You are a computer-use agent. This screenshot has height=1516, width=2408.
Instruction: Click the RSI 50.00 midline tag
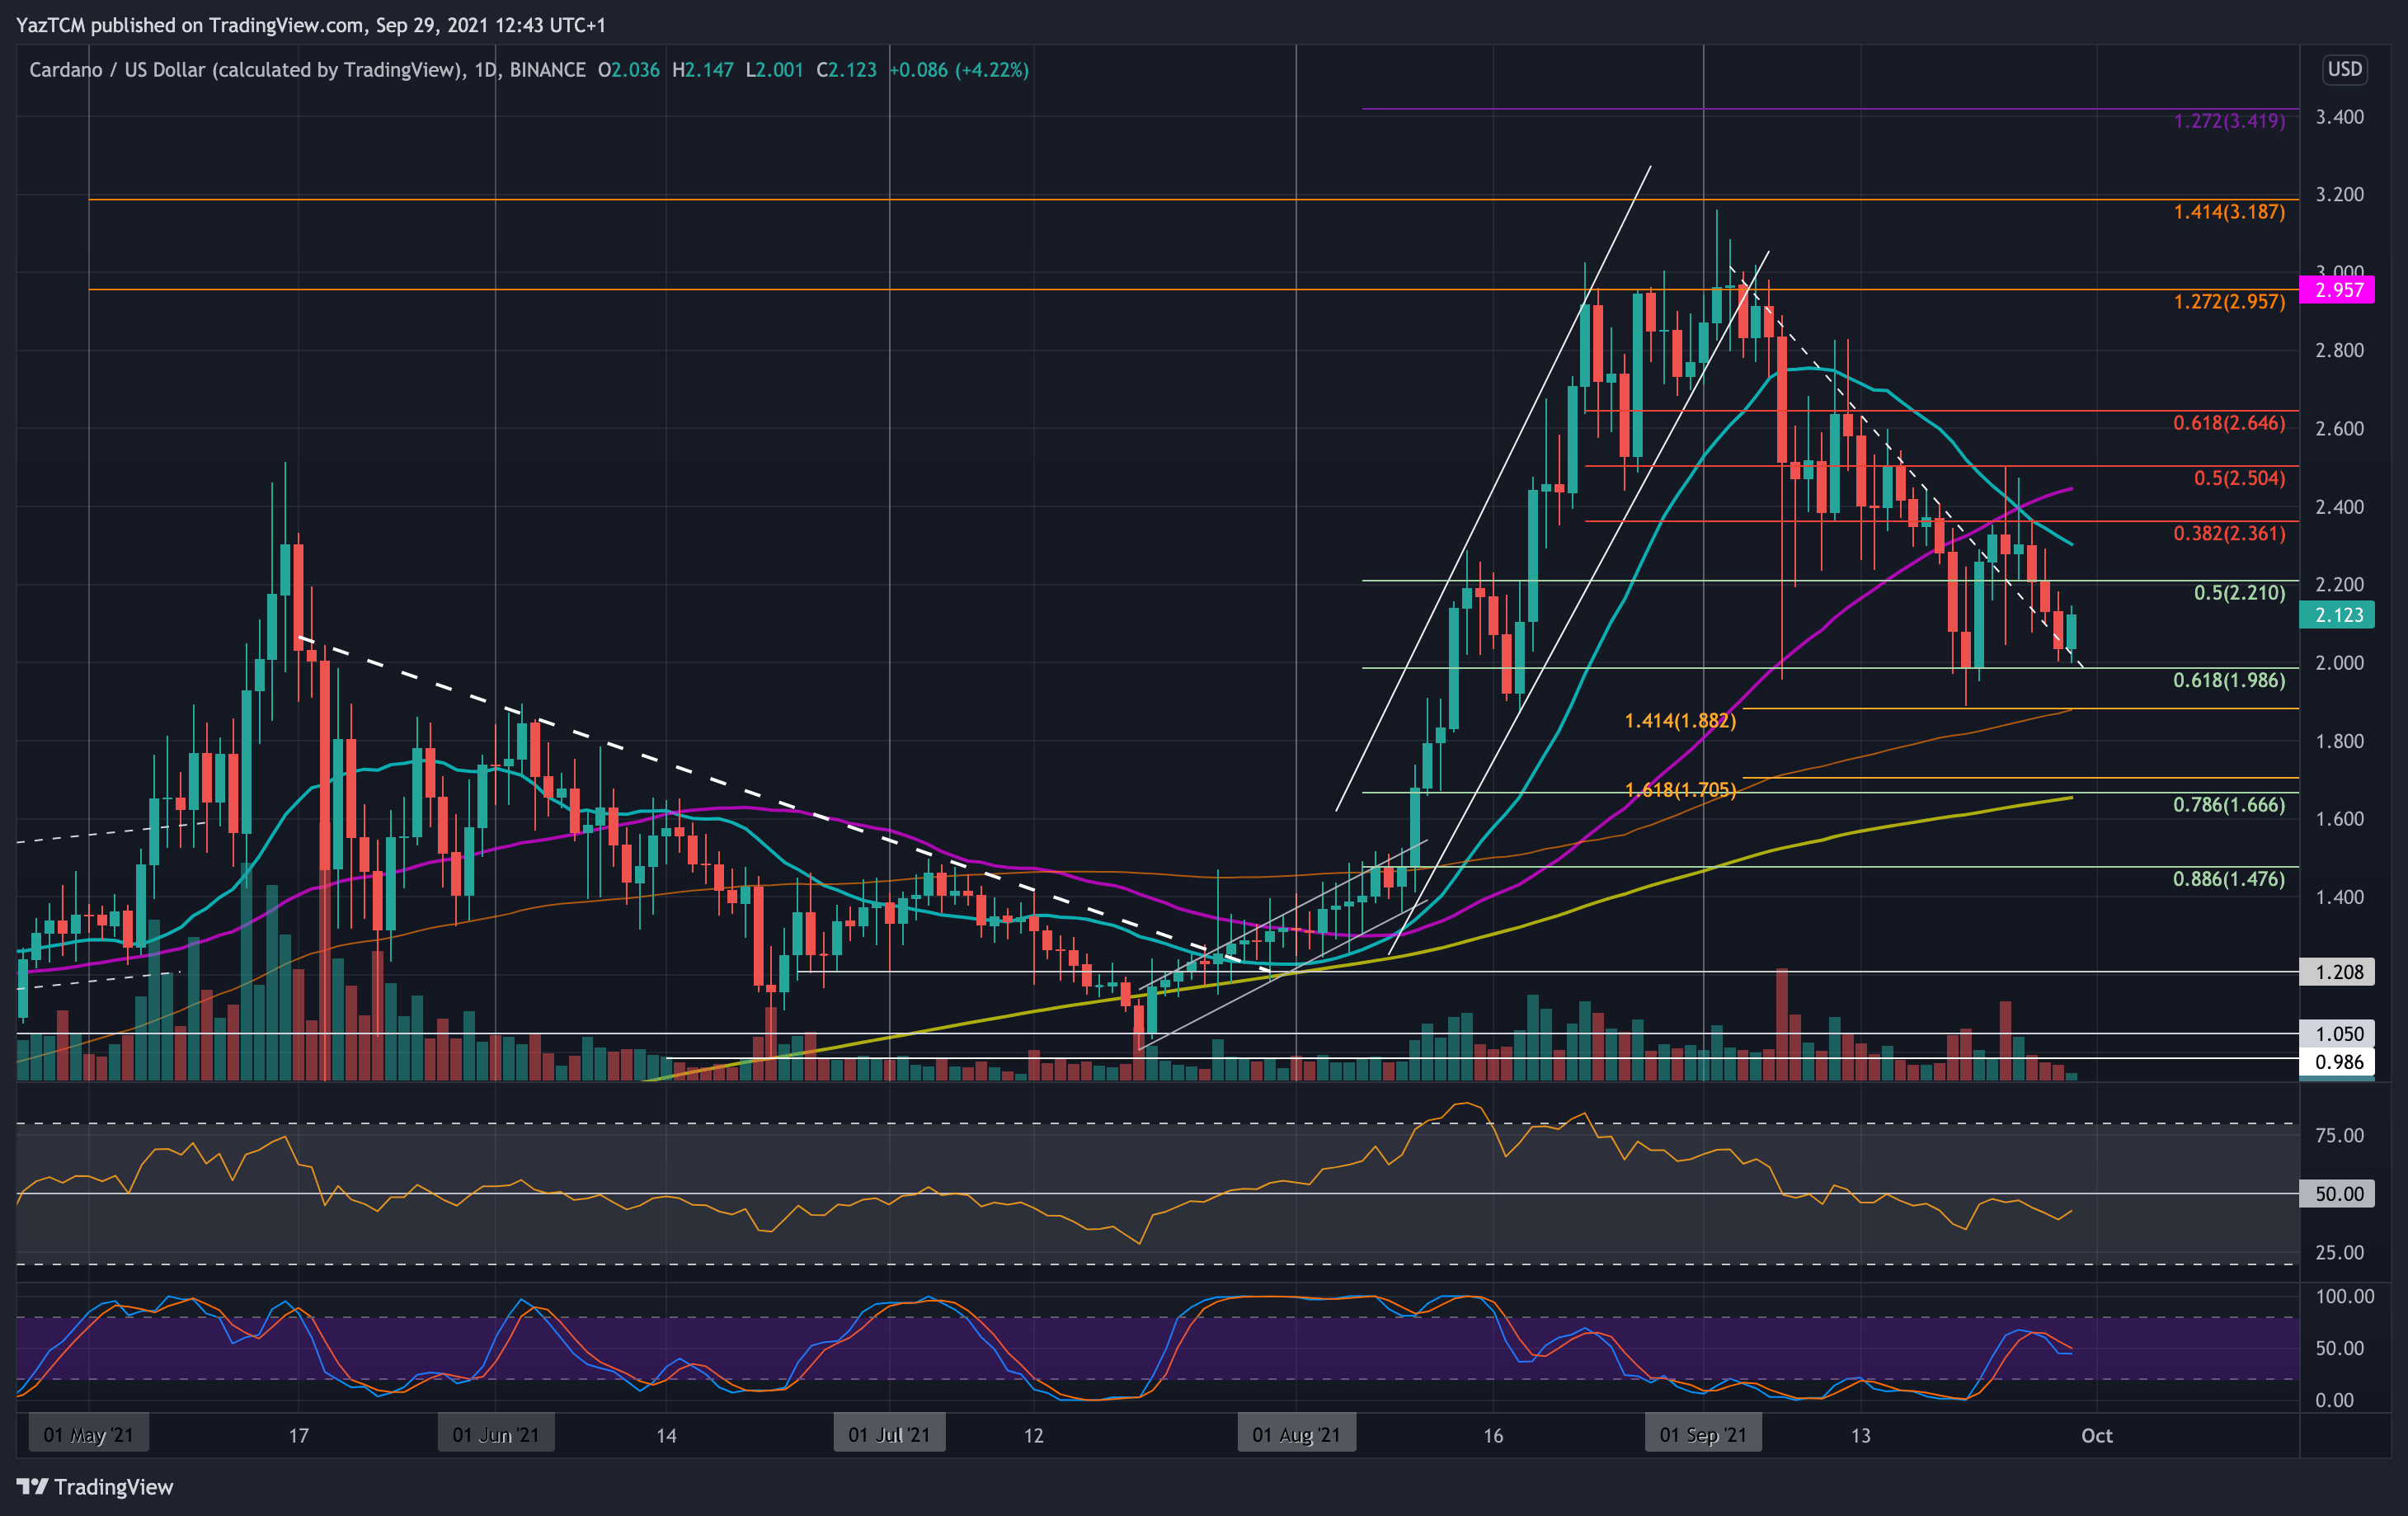(2337, 1194)
